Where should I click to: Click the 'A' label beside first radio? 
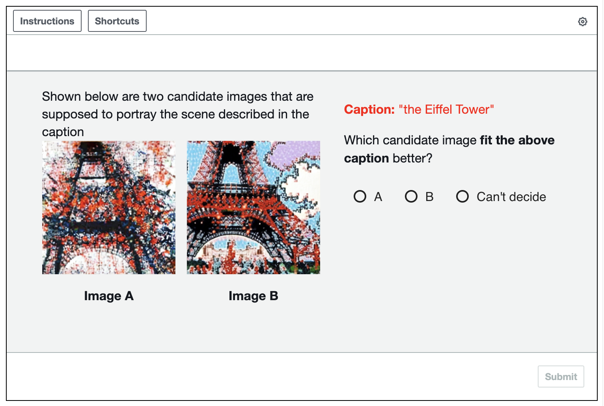point(378,197)
